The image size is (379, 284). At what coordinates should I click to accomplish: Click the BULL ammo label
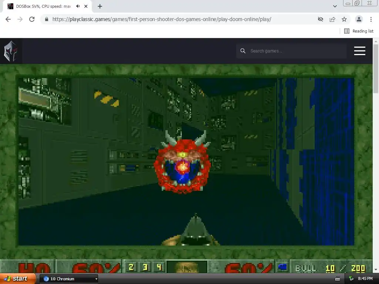(305, 268)
